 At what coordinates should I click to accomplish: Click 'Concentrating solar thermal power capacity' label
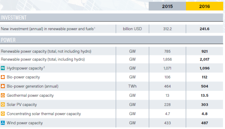[x=44, y=114]
